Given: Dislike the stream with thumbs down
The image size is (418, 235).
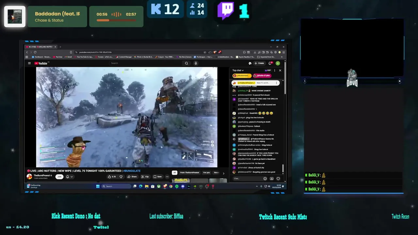Looking at the screenshot, I should 121,177.
